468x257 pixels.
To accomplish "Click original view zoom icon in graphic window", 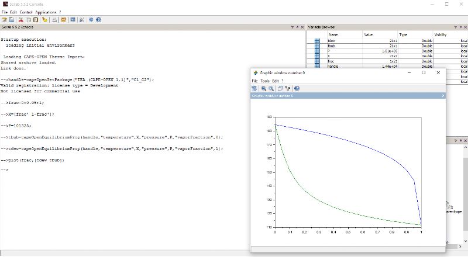I will (271, 88).
